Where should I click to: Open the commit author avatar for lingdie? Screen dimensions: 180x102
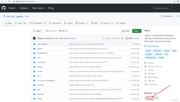(34, 38)
